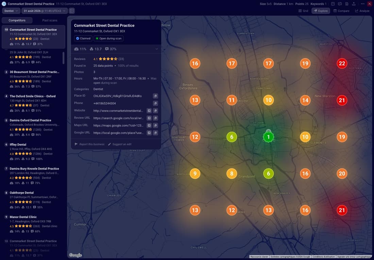Image resolution: width=374 pixels, height=260 pixels.
Task: Click Suggest an edit link
Action: [x=120, y=144]
